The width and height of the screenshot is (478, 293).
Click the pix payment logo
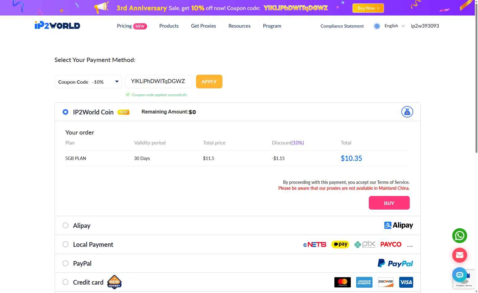pos(365,244)
